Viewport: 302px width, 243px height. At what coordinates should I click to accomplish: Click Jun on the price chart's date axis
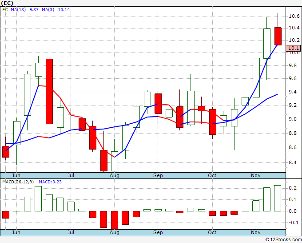16,175
